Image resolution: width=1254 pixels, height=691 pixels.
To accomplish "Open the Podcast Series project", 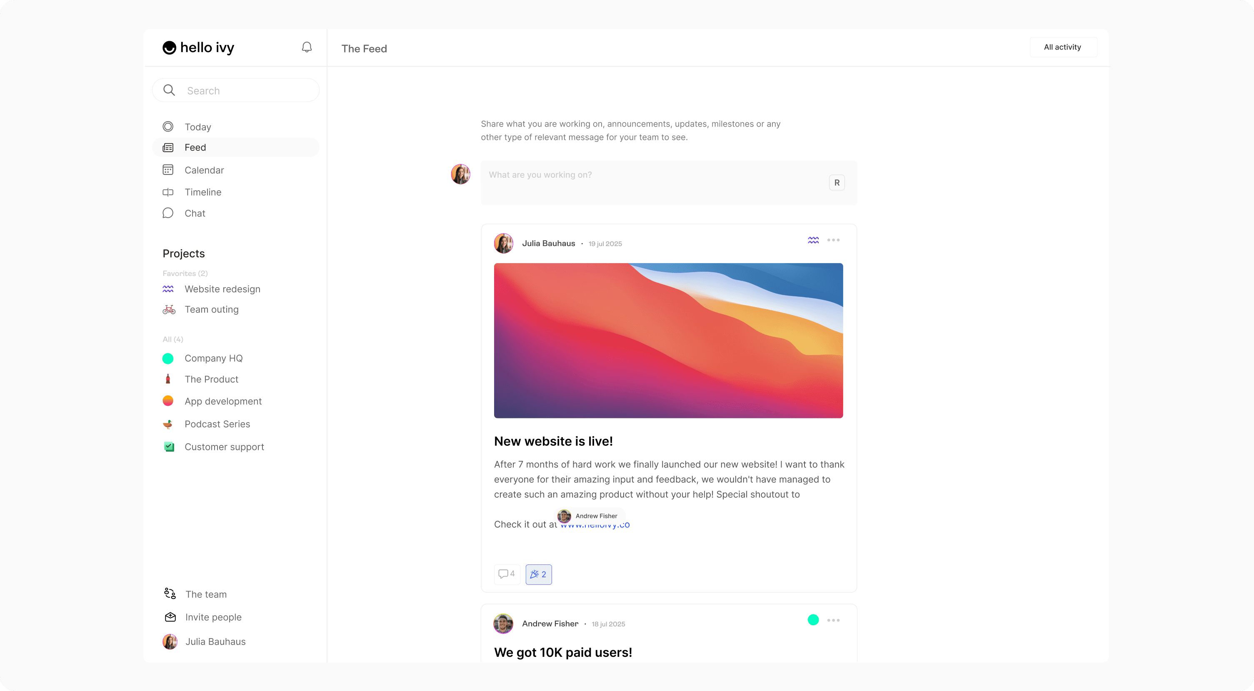I will [217, 424].
